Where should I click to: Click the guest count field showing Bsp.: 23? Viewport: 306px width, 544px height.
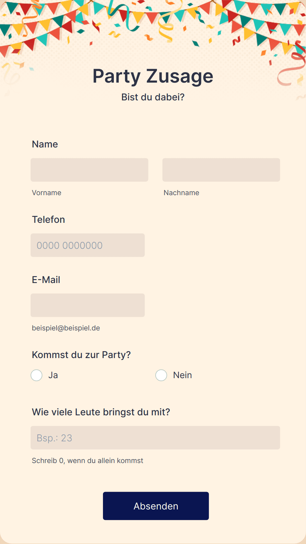[155, 438]
